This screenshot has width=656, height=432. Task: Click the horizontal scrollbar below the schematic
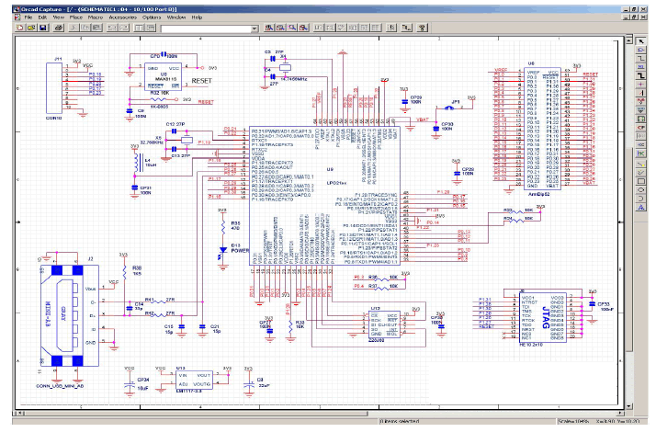(184, 415)
